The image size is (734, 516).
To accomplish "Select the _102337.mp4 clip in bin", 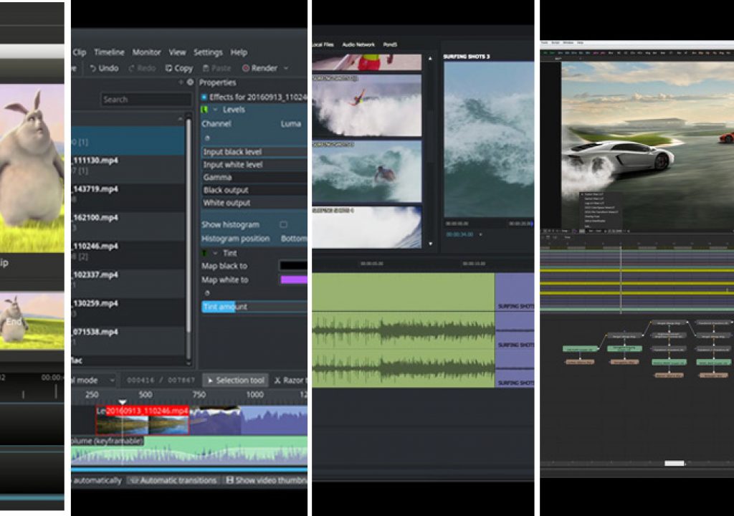I will pyautogui.click(x=128, y=279).
